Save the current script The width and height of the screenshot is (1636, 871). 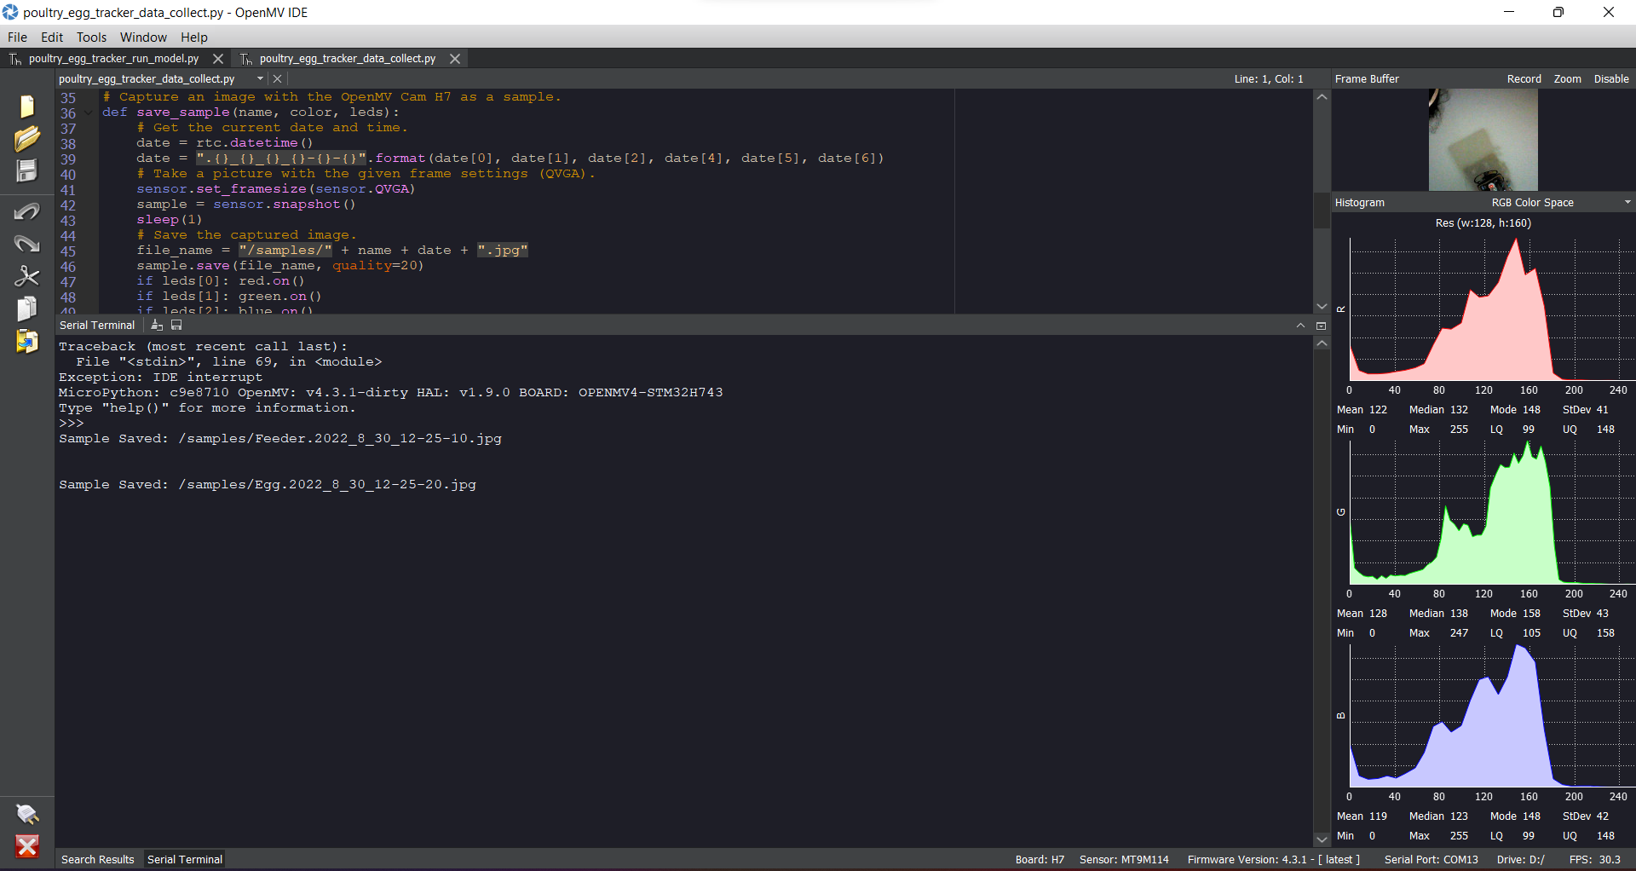28,170
